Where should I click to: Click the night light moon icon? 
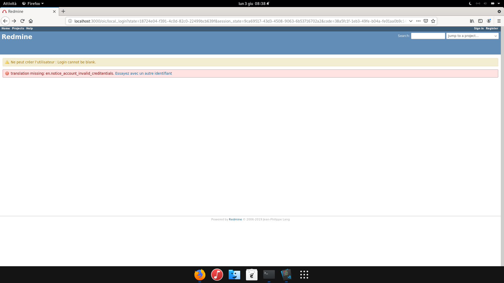pos(470,3)
